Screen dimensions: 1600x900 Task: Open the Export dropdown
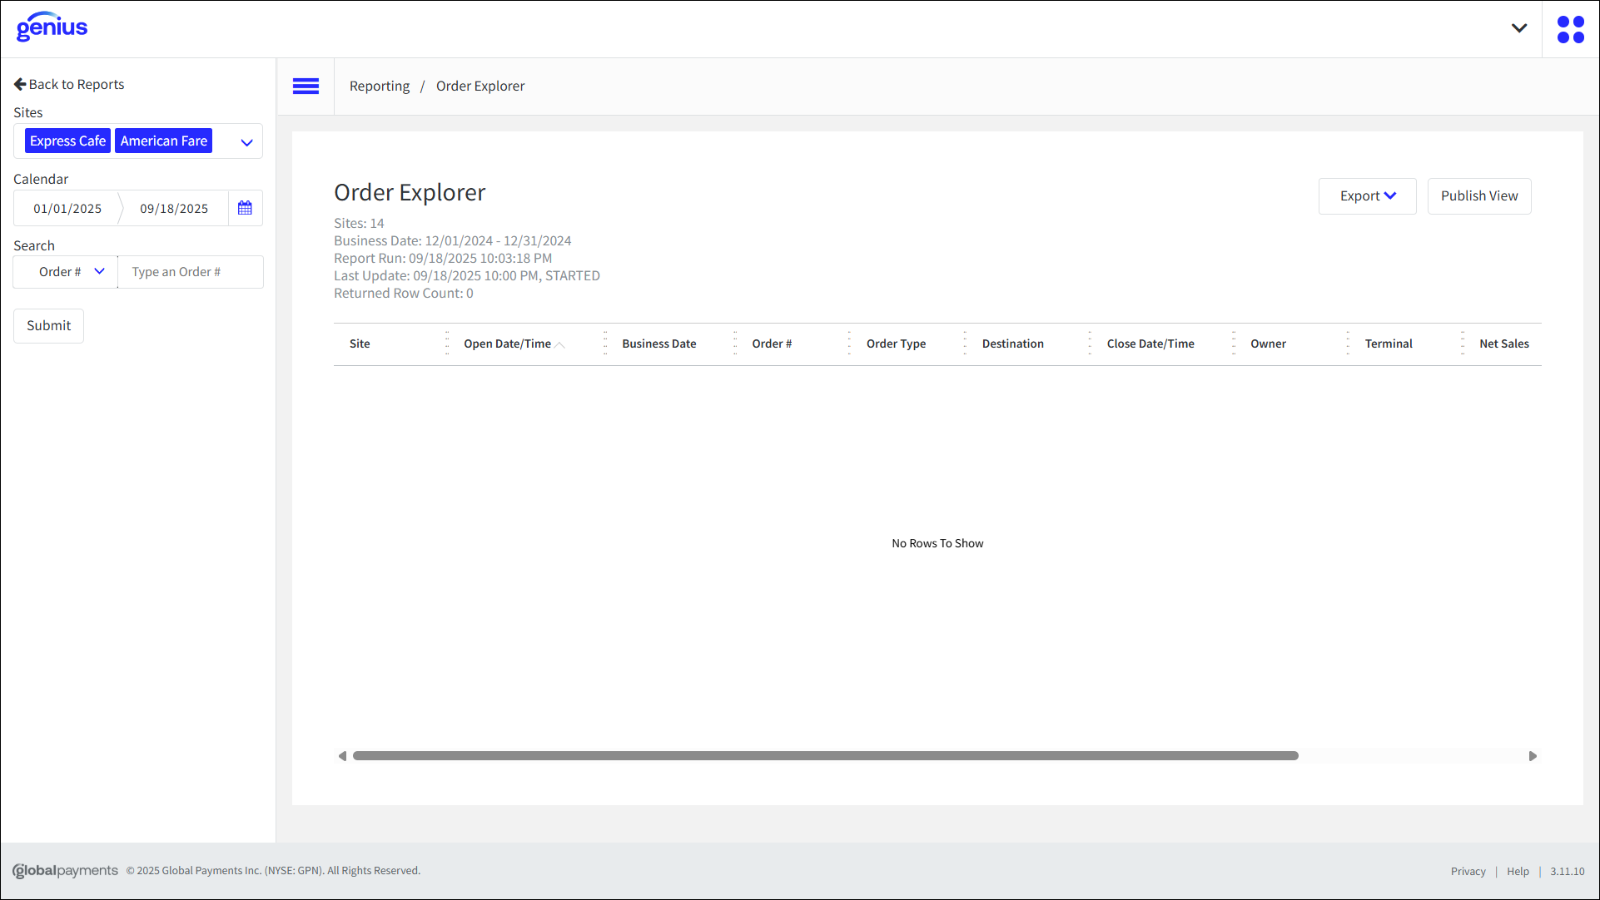(1367, 195)
